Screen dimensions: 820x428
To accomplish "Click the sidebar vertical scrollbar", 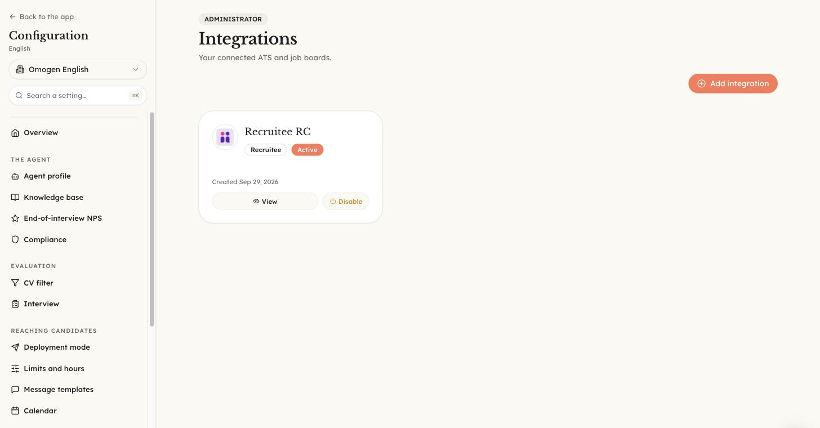I will [x=152, y=219].
